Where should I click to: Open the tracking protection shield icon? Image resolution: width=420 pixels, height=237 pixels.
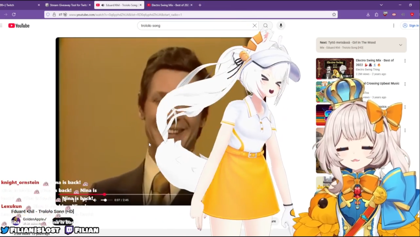[48, 14]
